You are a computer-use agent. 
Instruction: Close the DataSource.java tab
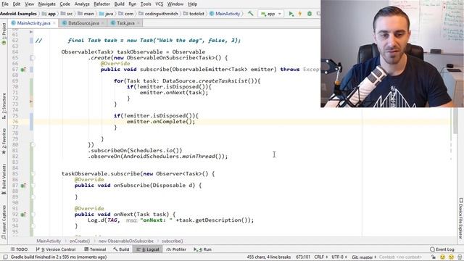click(103, 23)
